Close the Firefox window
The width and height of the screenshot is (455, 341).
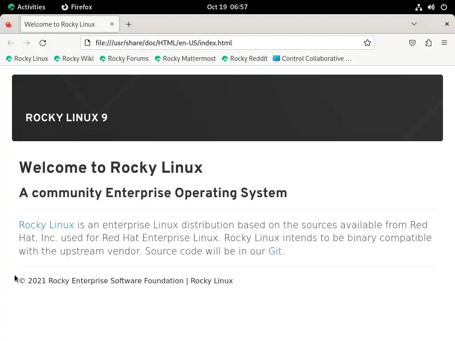click(x=447, y=24)
